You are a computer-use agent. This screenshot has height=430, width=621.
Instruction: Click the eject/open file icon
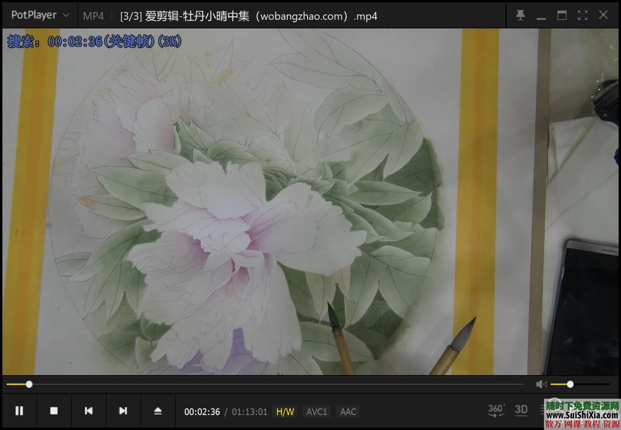[x=158, y=411]
